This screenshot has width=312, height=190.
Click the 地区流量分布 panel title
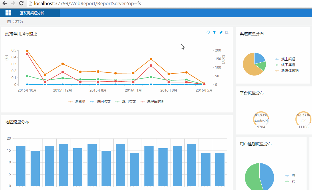(x=17, y=122)
